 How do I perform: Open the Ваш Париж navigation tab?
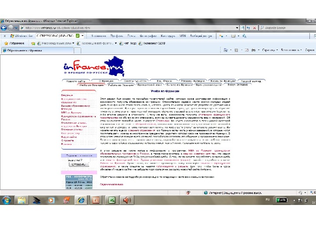(164, 81)
